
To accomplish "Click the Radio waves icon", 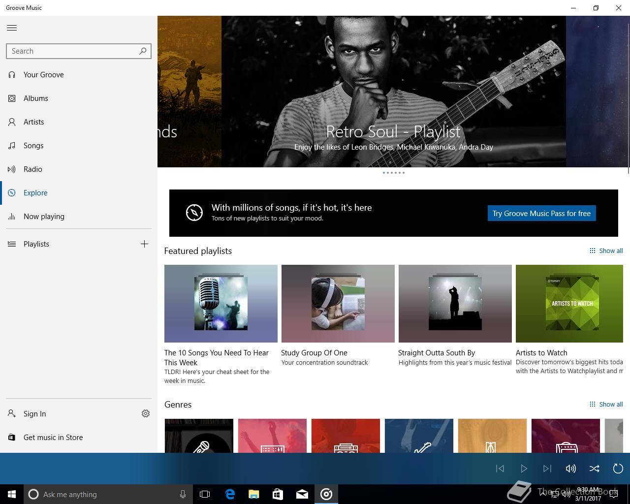I will pyautogui.click(x=12, y=169).
